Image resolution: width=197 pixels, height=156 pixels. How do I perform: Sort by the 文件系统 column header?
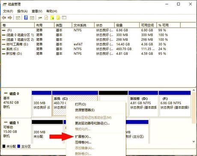click(x=83, y=25)
